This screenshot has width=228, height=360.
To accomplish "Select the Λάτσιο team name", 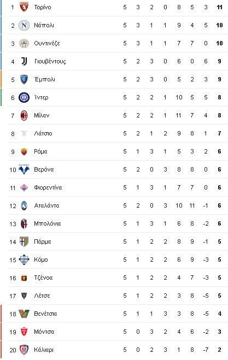I will pyautogui.click(x=43, y=133).
